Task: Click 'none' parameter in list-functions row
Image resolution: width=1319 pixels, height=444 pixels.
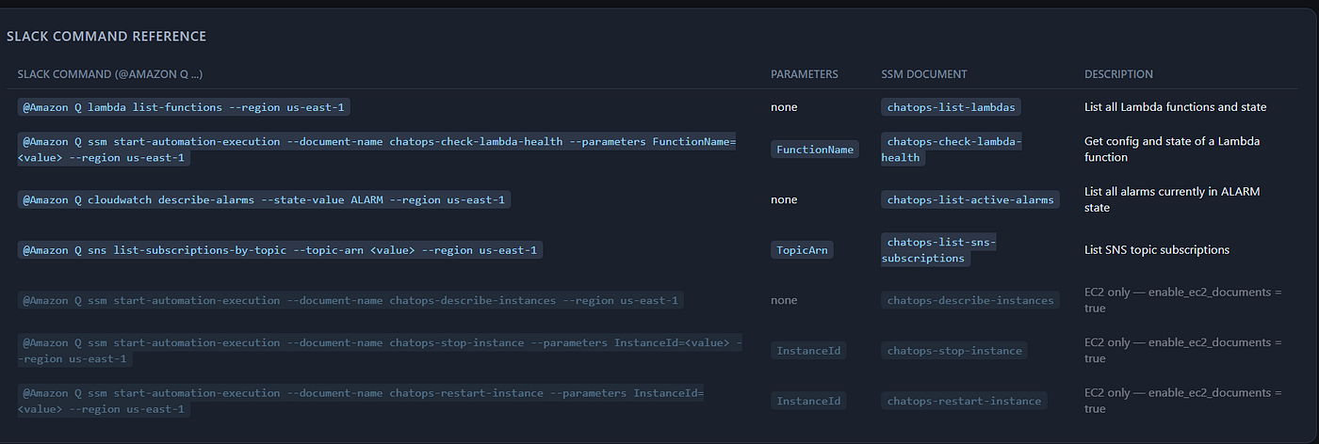Action: [x=784, y=107]
